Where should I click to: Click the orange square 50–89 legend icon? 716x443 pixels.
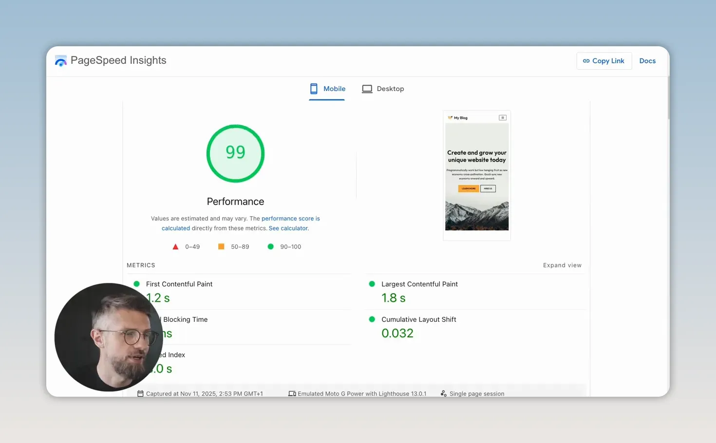pyautogui.click(x=221, y=247)
